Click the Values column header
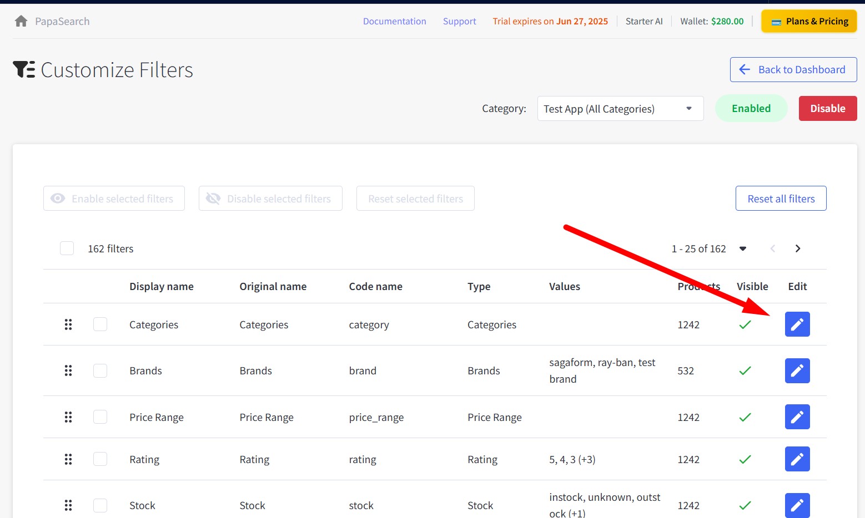 click(x=565, y=286)
